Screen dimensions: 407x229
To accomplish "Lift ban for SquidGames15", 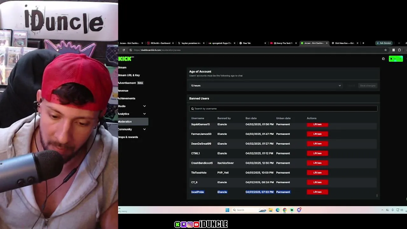I will click(317, 124).
